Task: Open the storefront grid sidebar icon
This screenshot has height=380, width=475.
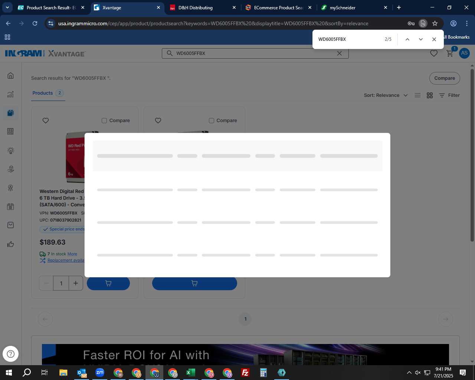Action: [x=10, y=131]
